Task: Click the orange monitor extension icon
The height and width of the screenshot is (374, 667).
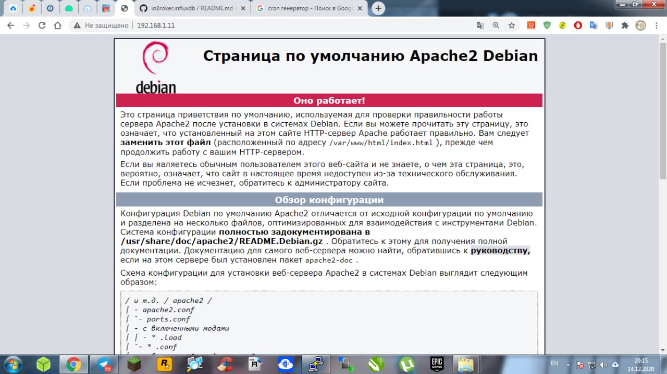Action: pyautogui.click(x=609, y=25)
